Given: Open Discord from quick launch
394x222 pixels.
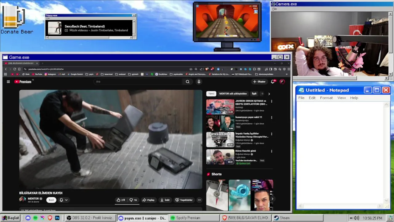Looking at the screenshot, I should (x=28, y=218).
